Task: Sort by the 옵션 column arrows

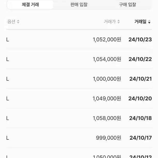Action: [x=18, y=22]
